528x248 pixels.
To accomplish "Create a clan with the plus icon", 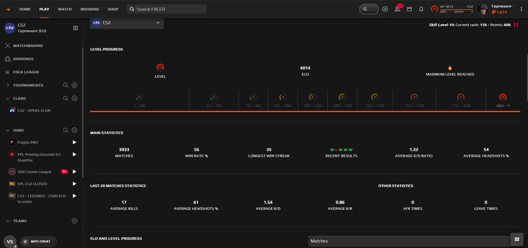I will coord(75,98).
